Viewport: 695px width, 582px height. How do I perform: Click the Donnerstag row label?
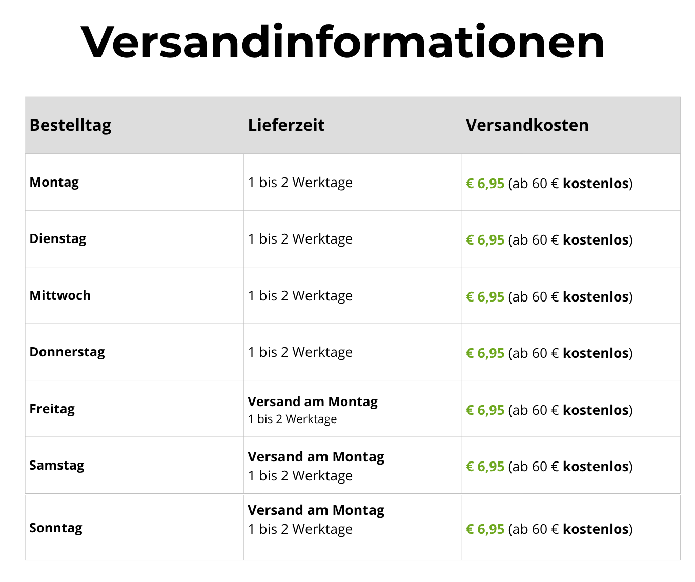(67, 353)
